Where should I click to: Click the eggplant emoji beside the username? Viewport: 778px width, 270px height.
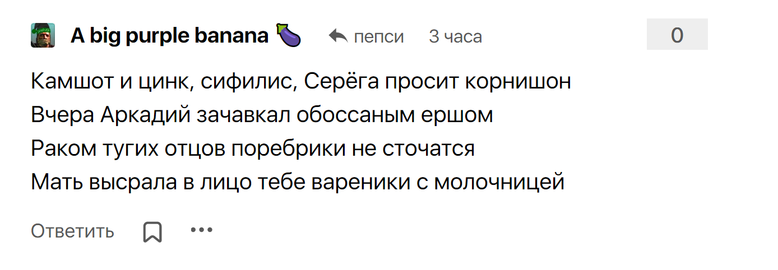[x=288, y=36]
